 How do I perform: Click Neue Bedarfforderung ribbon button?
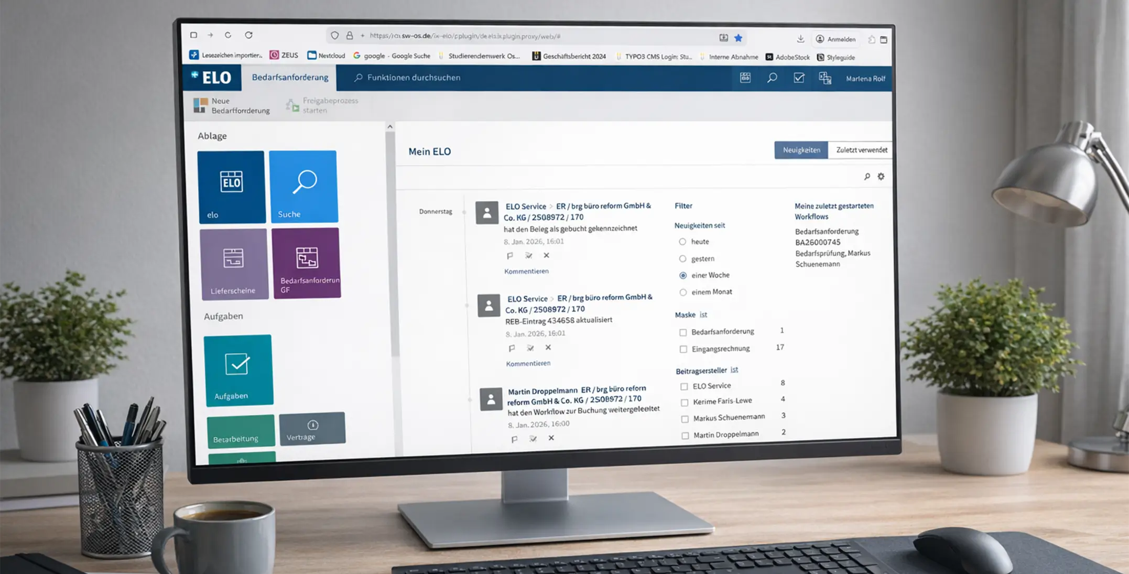(232, 105)
